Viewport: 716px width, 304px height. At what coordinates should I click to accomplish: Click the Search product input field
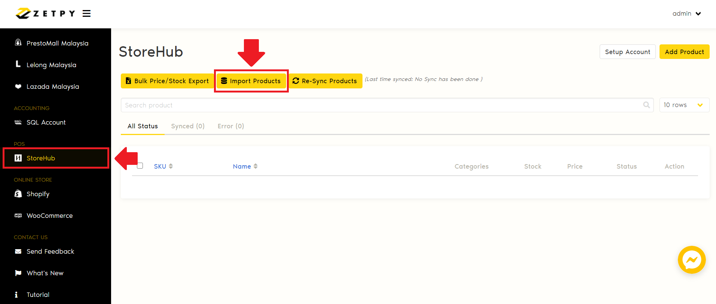pyautogui.click(x=387, y=105)
